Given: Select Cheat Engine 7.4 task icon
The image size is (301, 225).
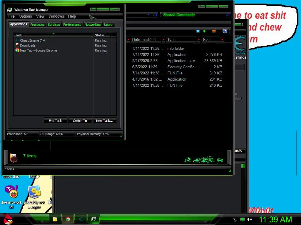Looking at the screenshot, I should [17, 40].
